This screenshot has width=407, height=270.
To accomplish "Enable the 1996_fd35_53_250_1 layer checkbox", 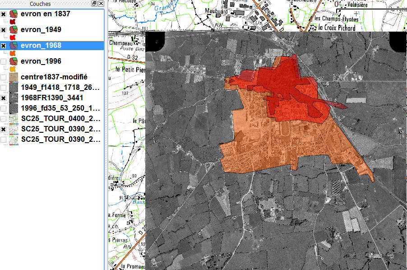I will point(3,108).
